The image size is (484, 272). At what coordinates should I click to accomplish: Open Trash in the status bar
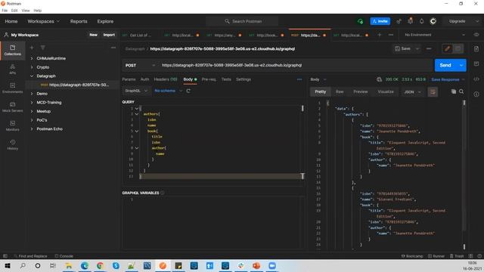coord(457,256)
